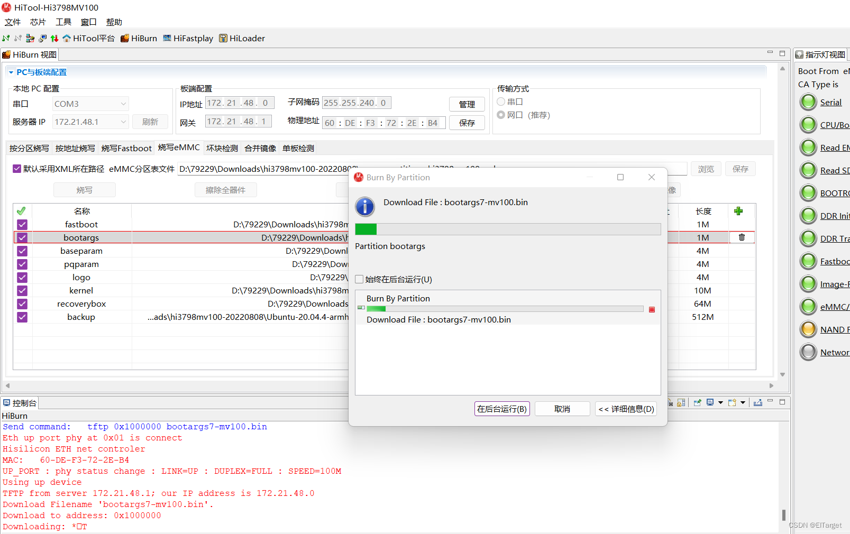
Task: Click the Serial indicator light
Action: (808, 102)
